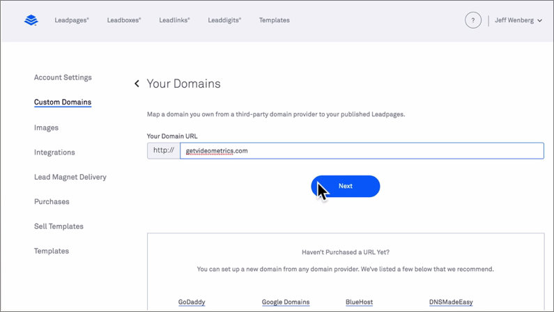This screenshot has height=312, width=554.
Task: Open the Leadlinks menu item
Action: (x=174, y=20)
